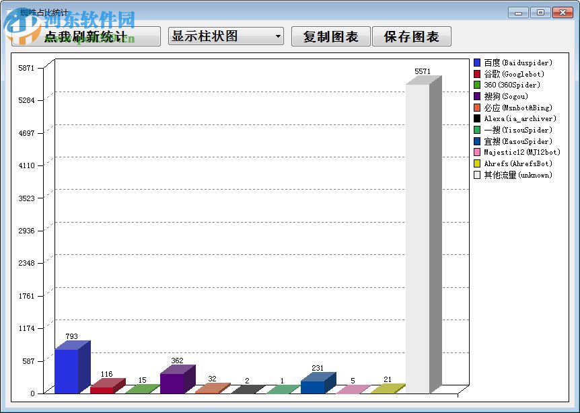This screenshot has height=413, width=580.
Task: Click the pink Majestic12(MJ12bot) legend square
Action: [x=476, y=152]
